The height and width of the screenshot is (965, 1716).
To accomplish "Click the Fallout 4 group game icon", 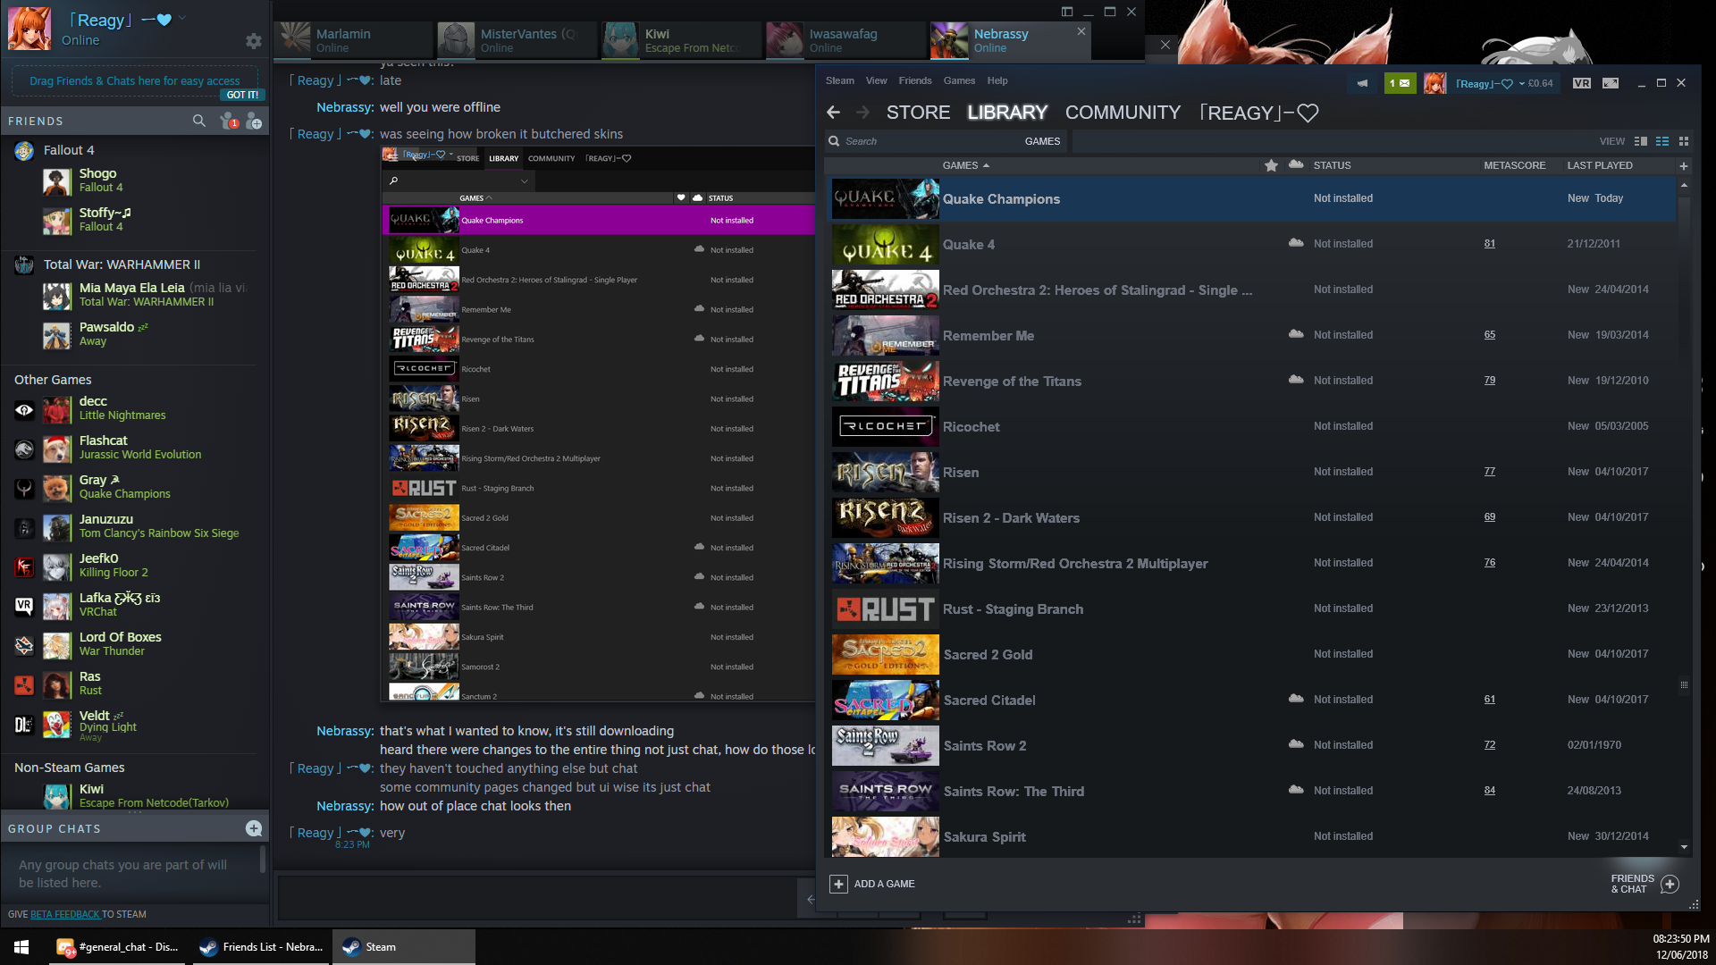I will click(x=24, y=150).
